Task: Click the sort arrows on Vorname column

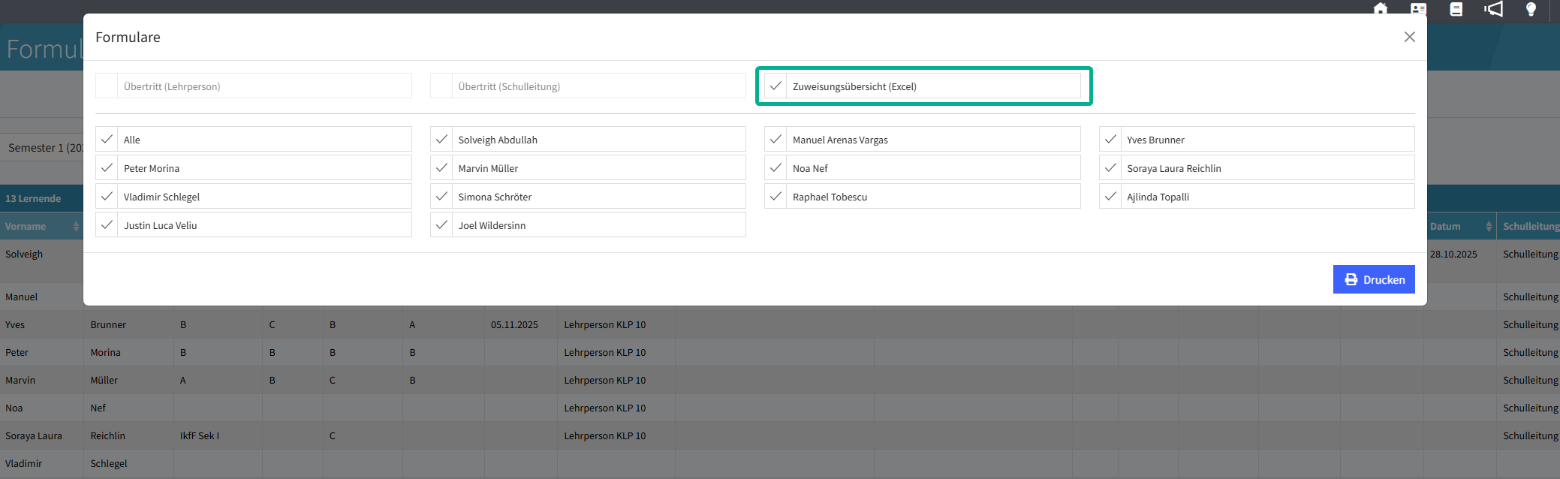Action: pyautogui.click(x=76, y=226)
